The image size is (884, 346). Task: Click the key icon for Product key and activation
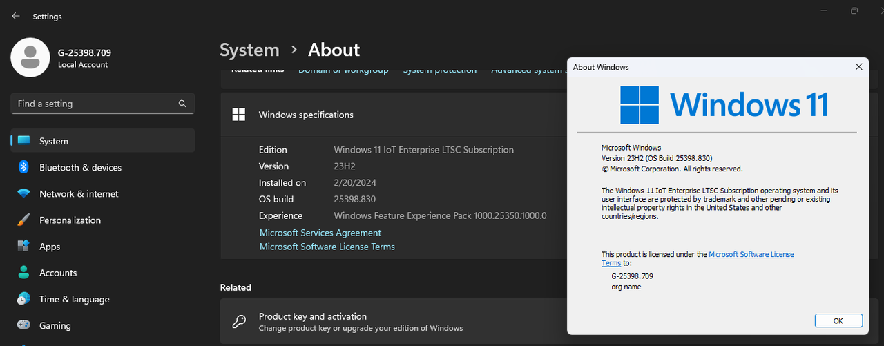point(239,322)
